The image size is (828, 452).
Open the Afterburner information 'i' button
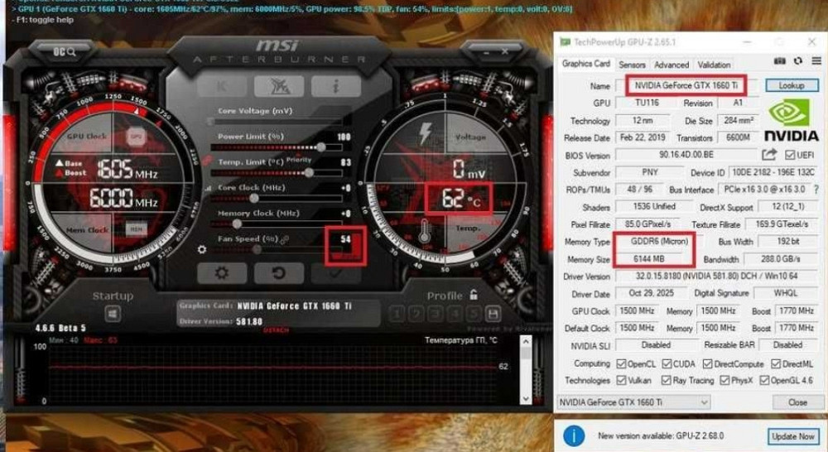click(336, 86)
